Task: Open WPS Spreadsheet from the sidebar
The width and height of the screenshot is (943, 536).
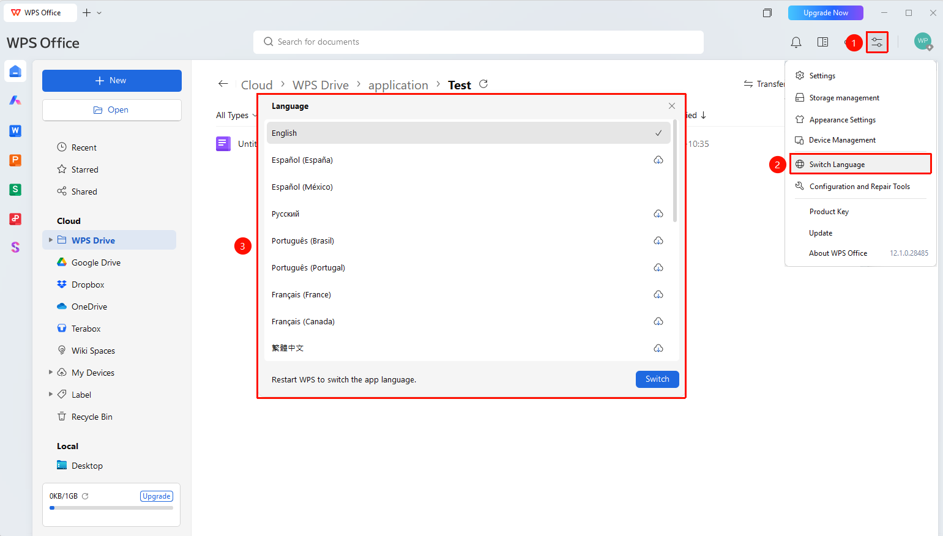Action: pyautogui.click(x=15, y=190)
